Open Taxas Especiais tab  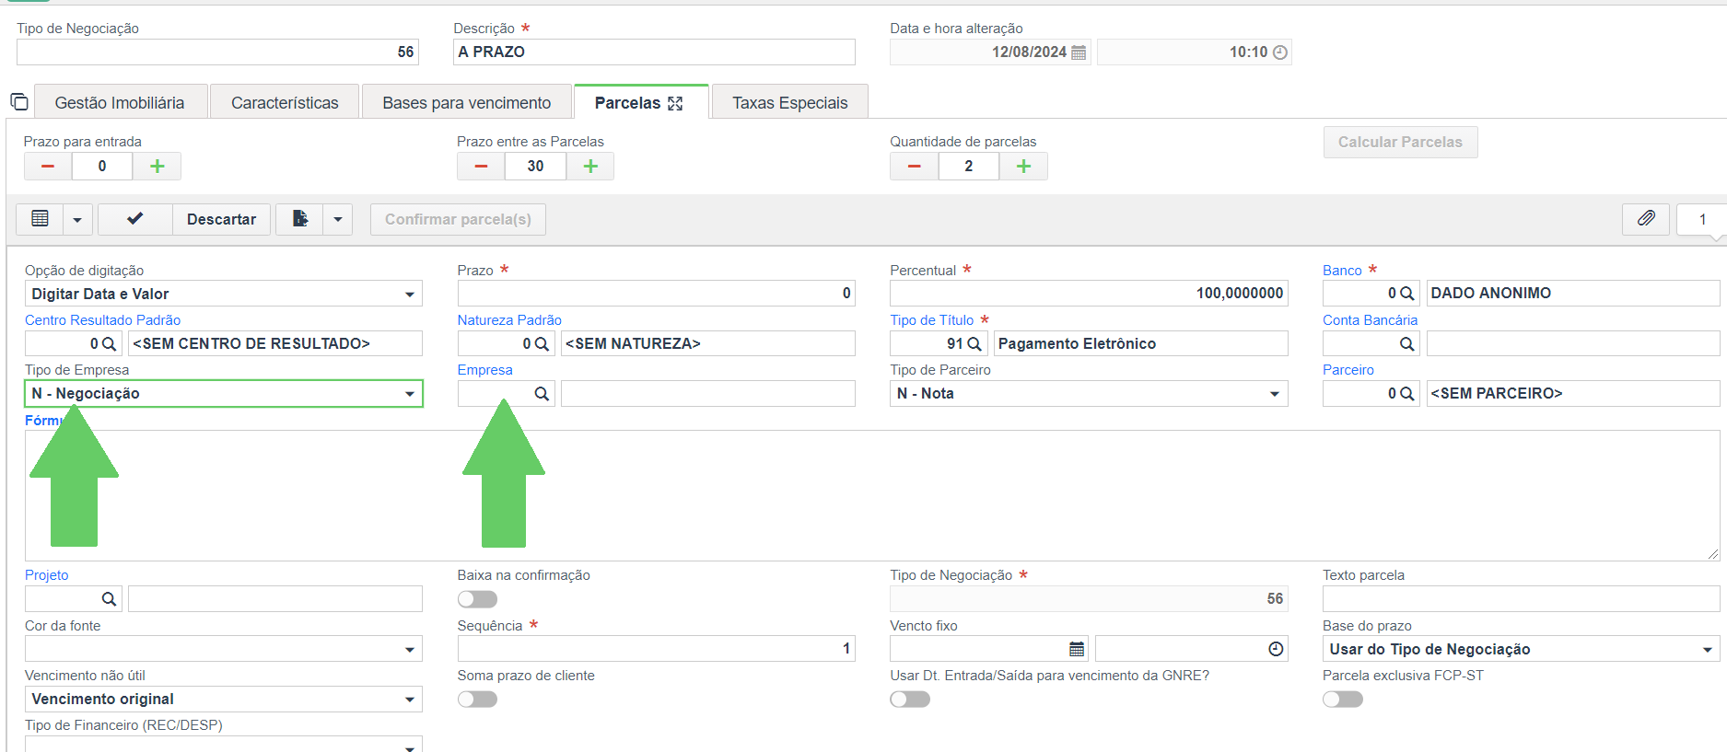coord(790,102)
